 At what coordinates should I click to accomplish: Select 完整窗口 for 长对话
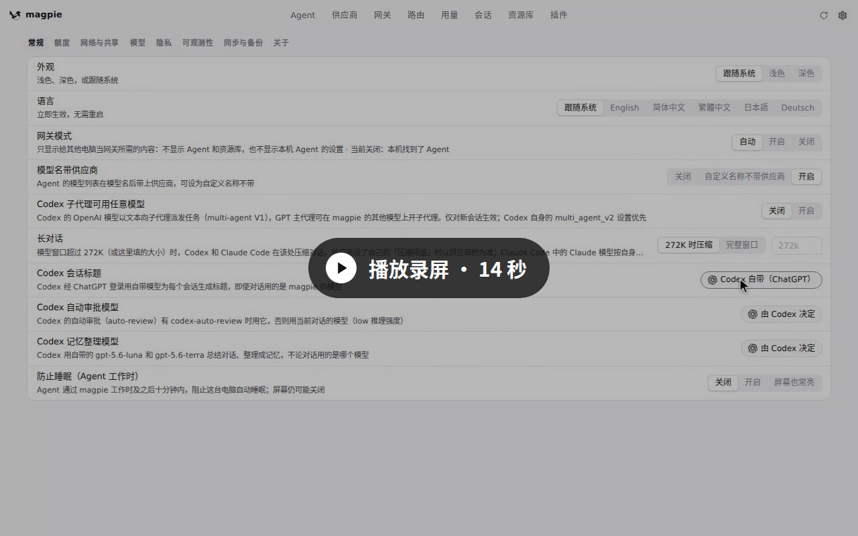point(742,245)
